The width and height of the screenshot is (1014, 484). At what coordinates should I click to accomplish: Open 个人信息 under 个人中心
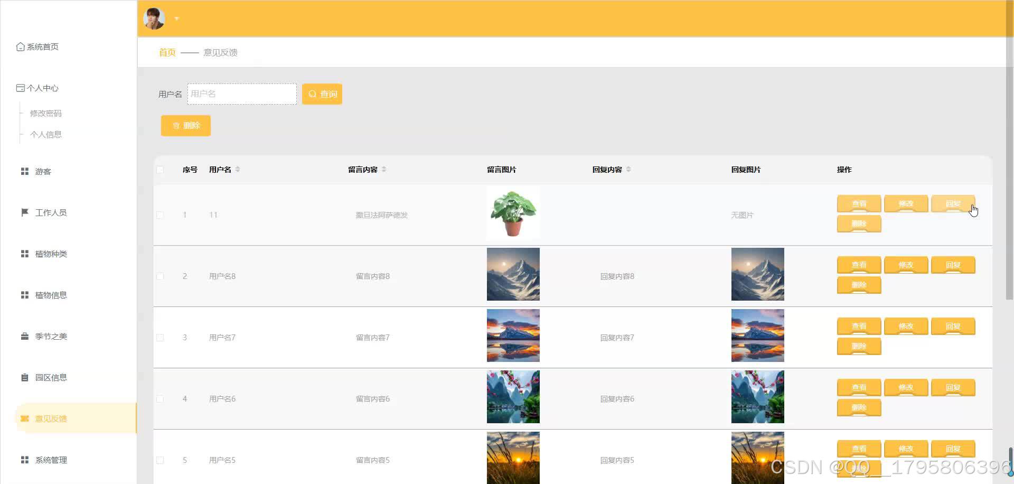tap(46, 134)
